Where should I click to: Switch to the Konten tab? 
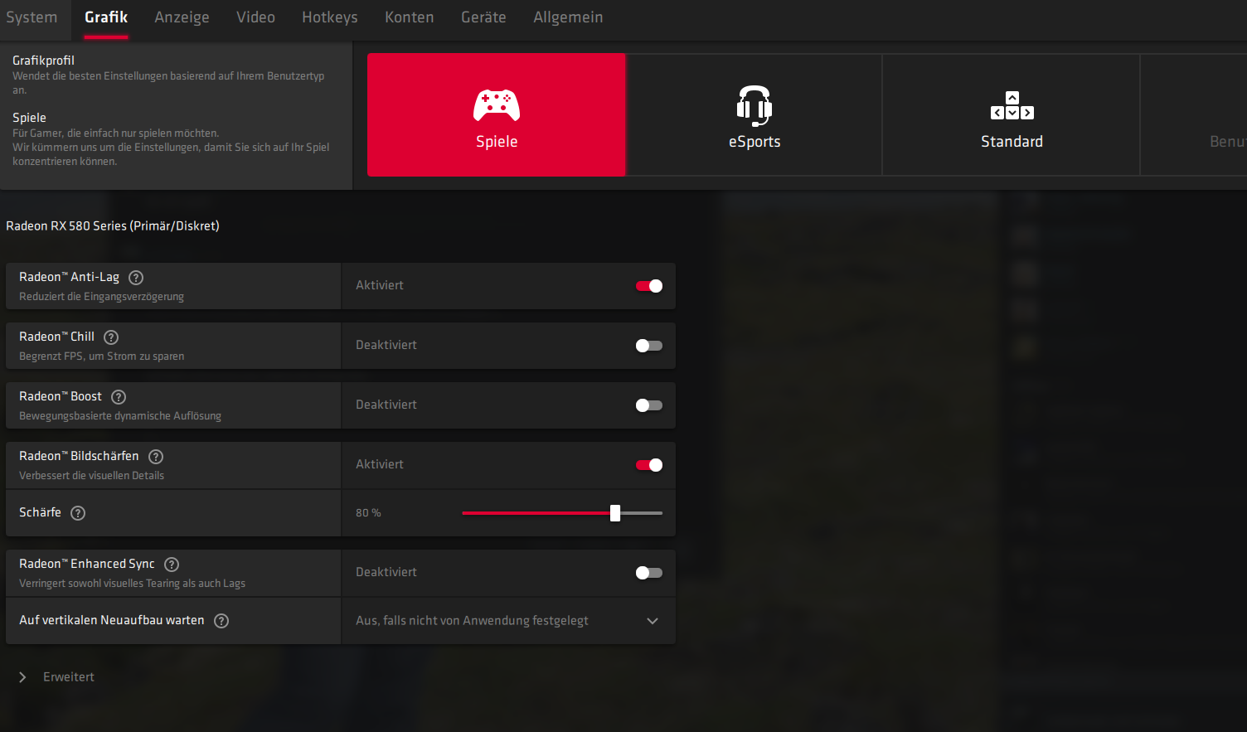pos(410,17)
